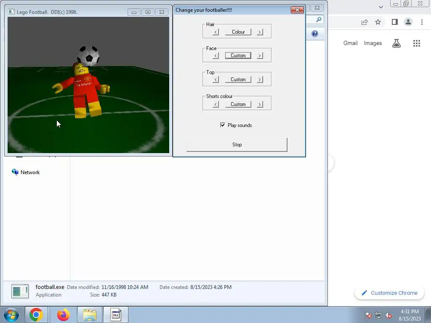Click the previous Shorts colour arrow

tap(216, 104)
